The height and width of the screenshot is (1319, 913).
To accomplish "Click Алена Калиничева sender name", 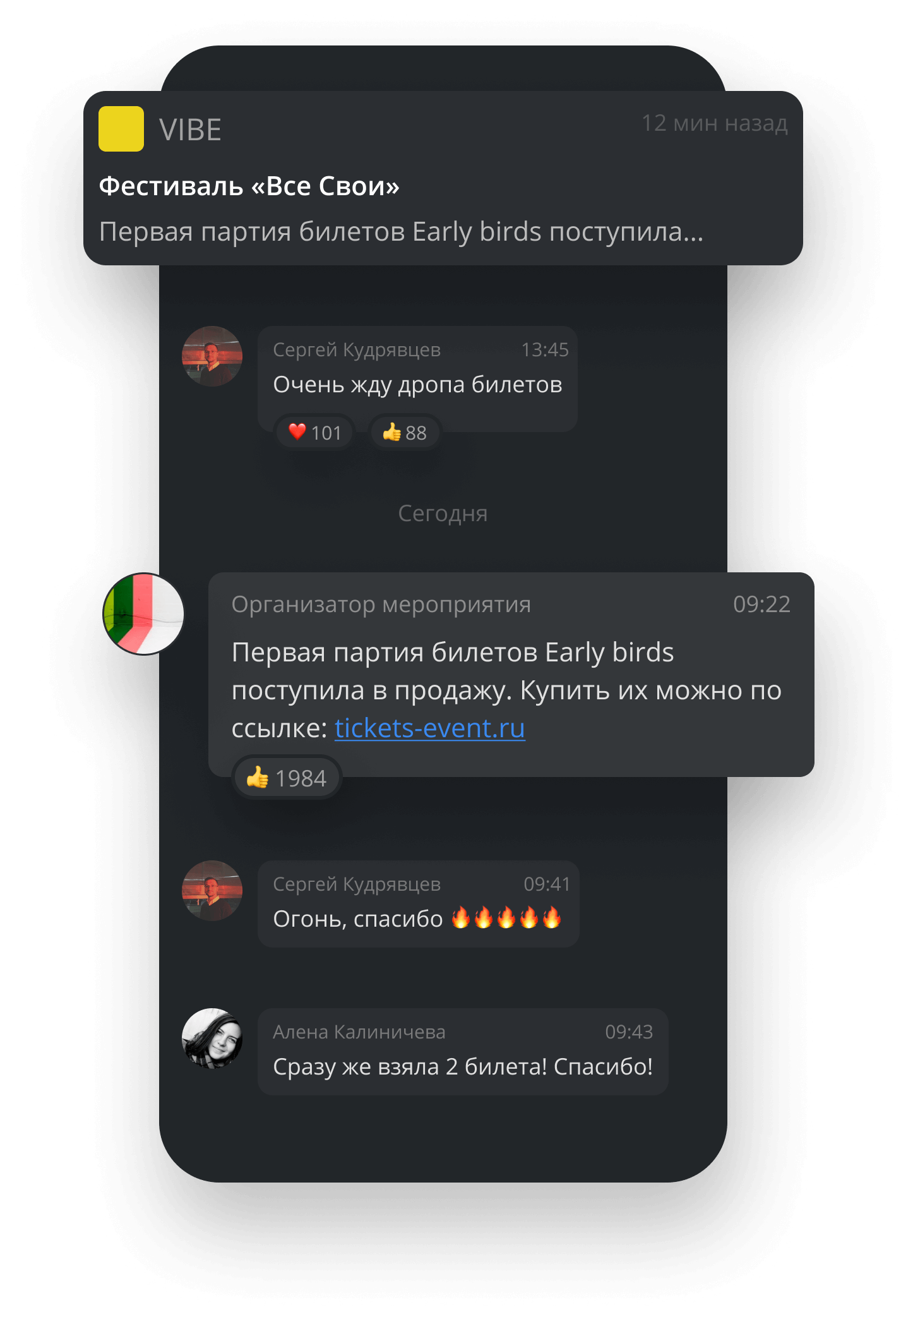I will [359, 1032].
